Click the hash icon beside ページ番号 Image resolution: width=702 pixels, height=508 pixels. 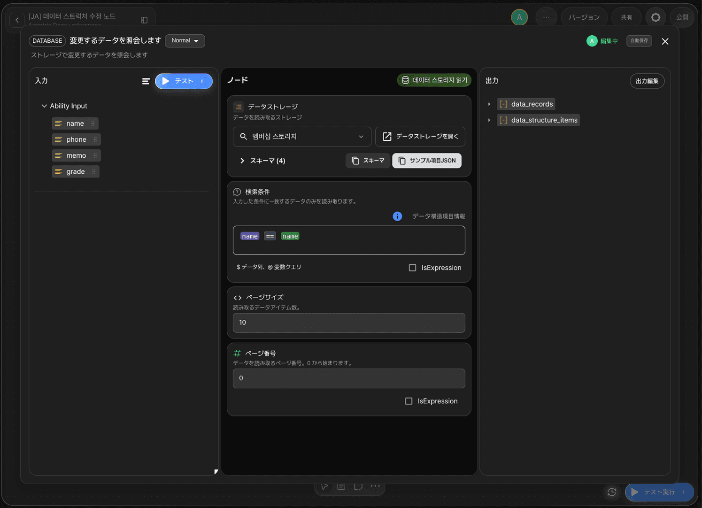[x=237, y=354]
